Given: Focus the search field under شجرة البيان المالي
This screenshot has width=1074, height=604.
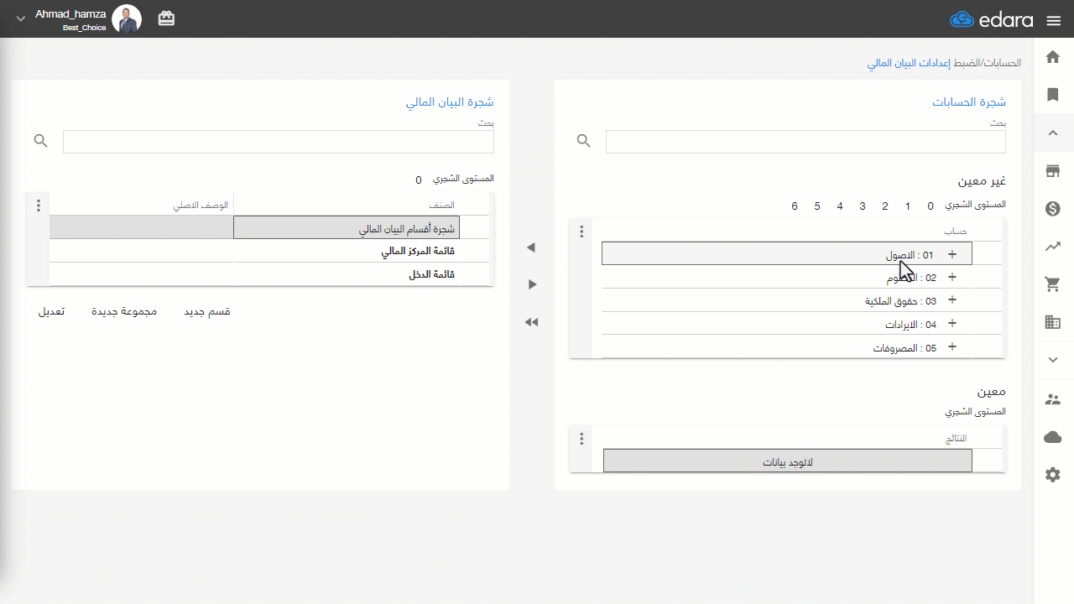Looking at the screenshot, I should 279,142.
